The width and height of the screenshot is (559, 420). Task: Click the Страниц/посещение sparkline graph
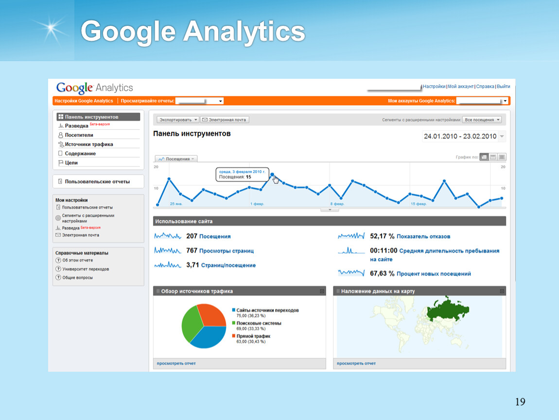pyautogui.click(x=168, y=265)
